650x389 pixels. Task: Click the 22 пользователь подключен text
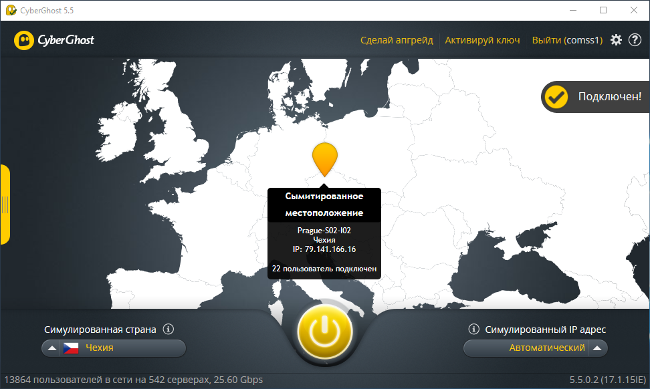pyautogui.click(x=324, y=269)
